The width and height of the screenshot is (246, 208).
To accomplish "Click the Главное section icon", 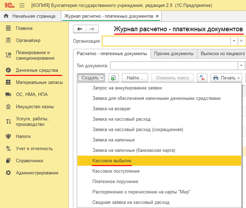I will (8, 28).
